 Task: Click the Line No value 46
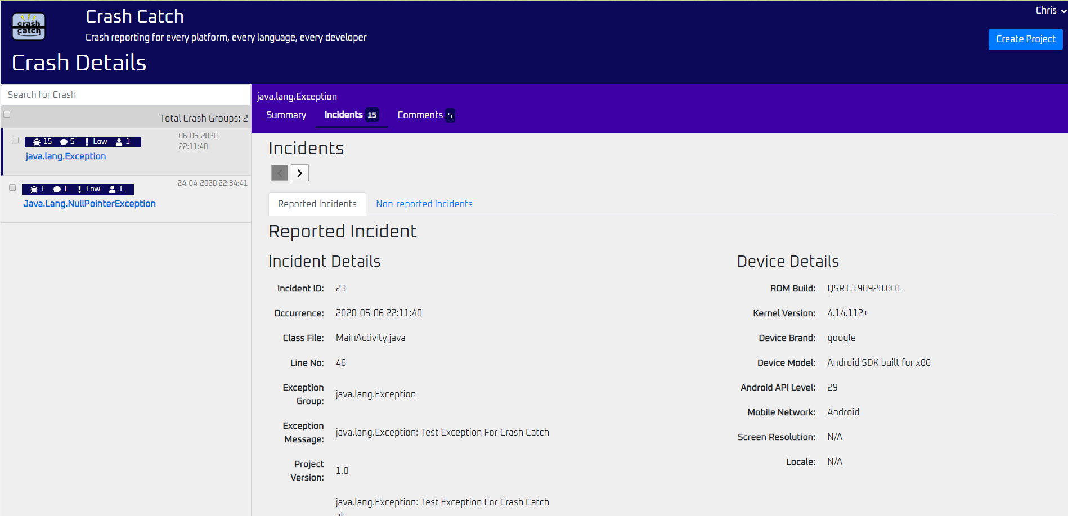(341, 362)
